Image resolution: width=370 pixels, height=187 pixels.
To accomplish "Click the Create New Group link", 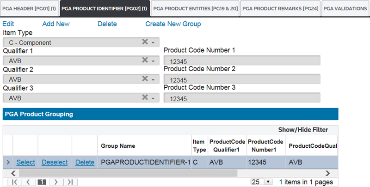I will pyautogui.click(x=173, y=24).
